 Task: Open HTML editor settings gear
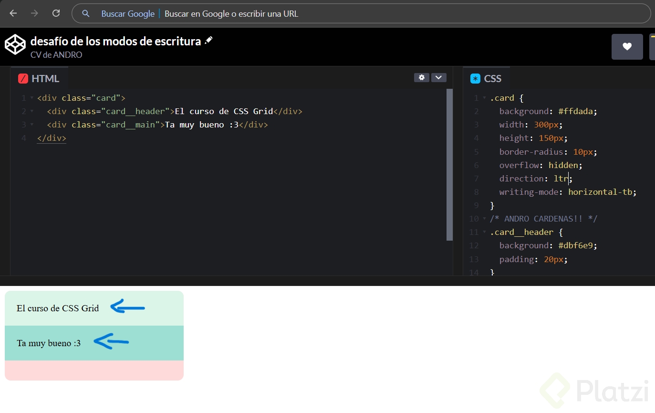click(x=421, y=77)
